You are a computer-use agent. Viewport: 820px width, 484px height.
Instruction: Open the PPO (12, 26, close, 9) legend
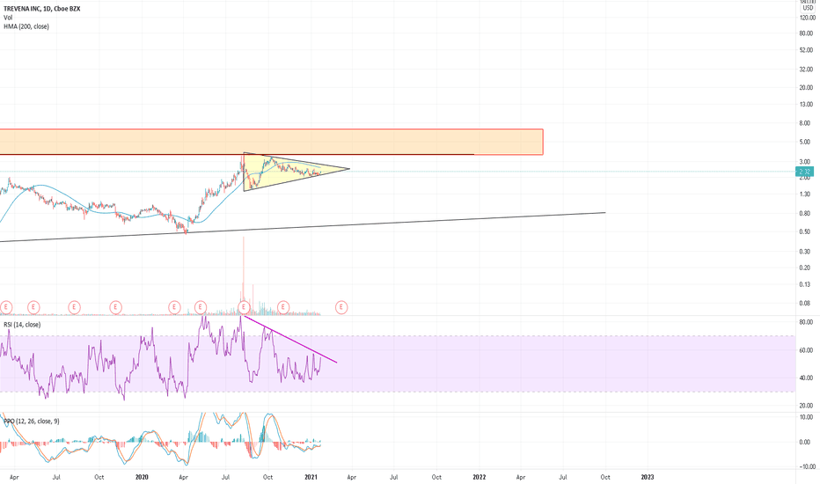tap(32, 422)
